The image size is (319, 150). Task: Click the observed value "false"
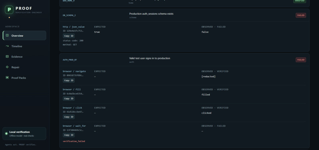point(205,32)
